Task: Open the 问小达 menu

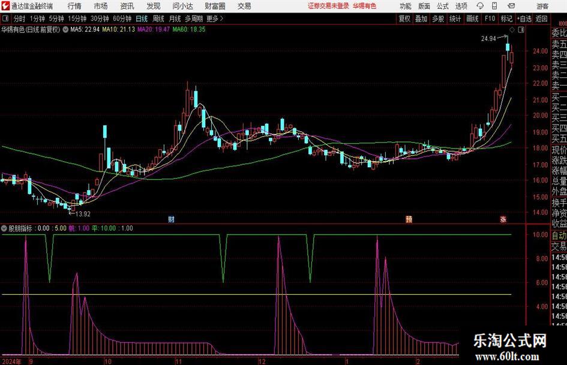Action: (x=182, y=6)
